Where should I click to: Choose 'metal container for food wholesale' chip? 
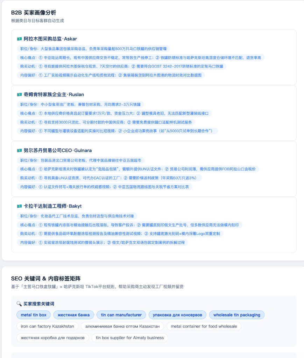204,326
